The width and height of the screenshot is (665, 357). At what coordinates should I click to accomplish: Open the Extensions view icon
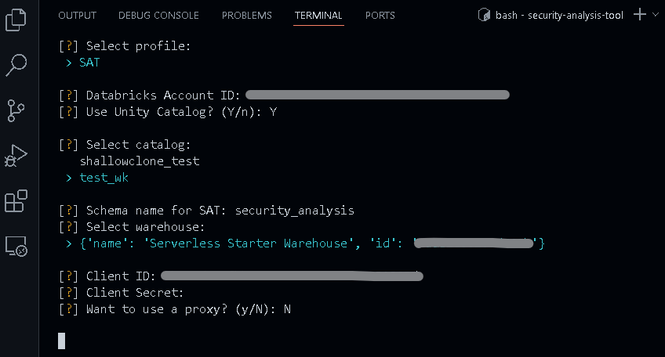tap(16, 201)
